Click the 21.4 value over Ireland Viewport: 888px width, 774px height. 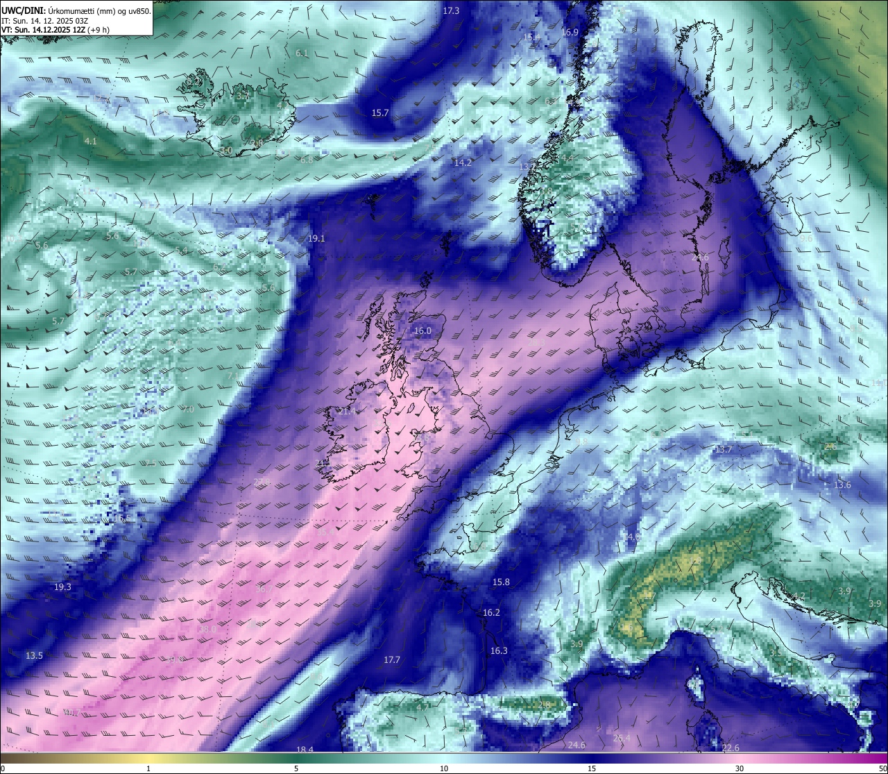pos(346,411)
